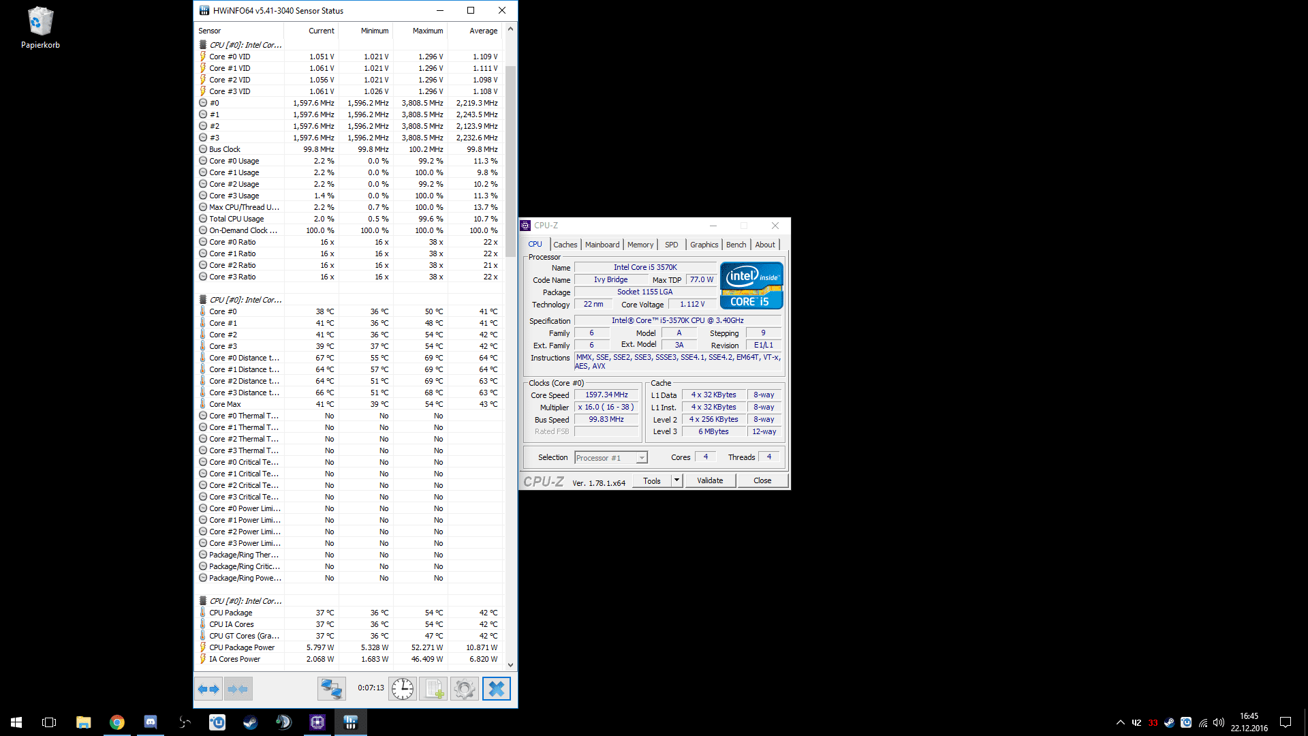Switch to the Caches tab
Image resolution: width=1308 pixels, height=736 pixels.
pos(565,245)
